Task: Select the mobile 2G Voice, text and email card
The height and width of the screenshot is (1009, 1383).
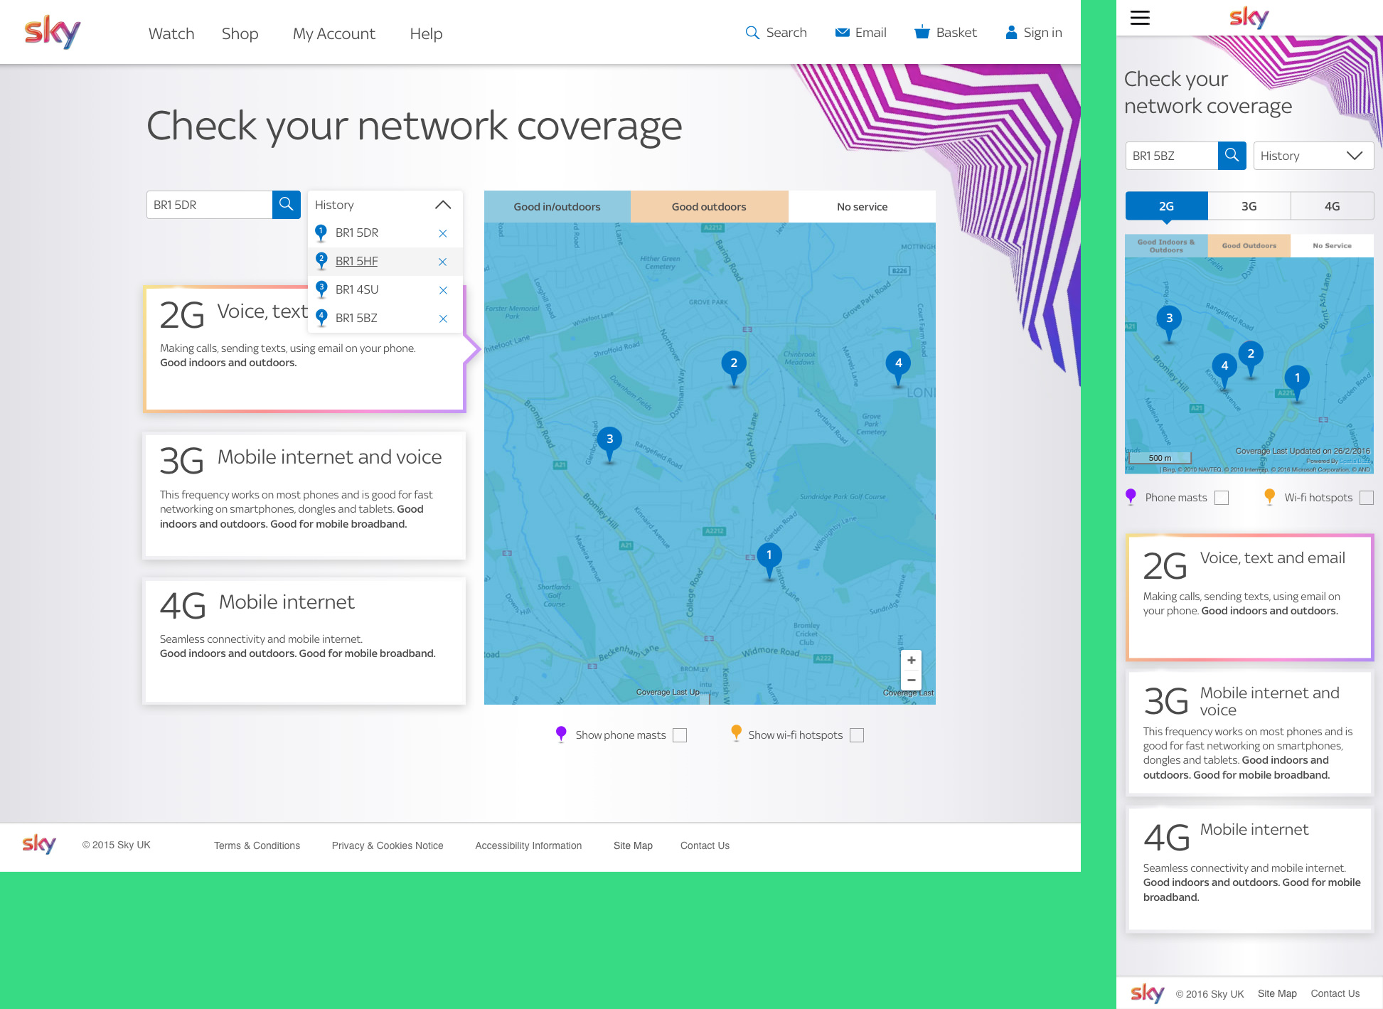Action: point(1250,597)
